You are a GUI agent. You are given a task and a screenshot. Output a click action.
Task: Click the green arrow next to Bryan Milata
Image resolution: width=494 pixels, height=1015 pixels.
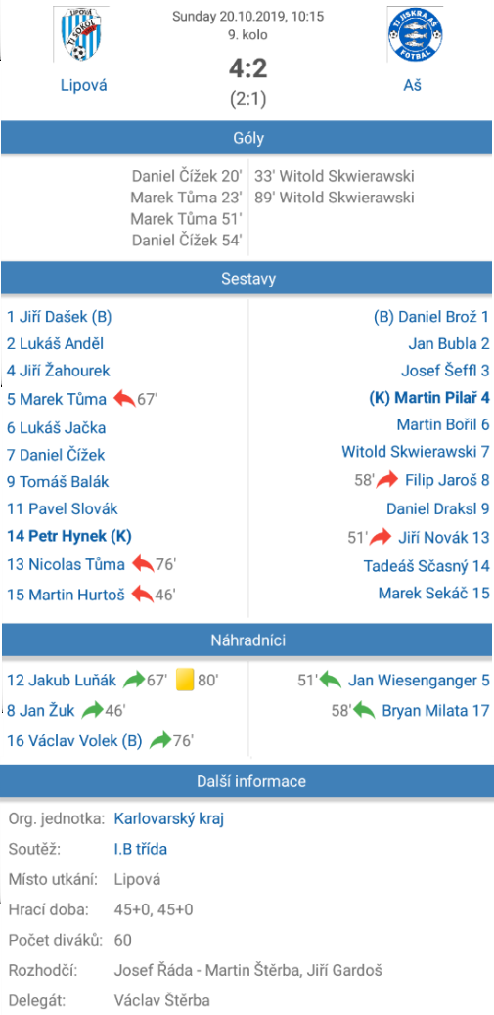364,710
